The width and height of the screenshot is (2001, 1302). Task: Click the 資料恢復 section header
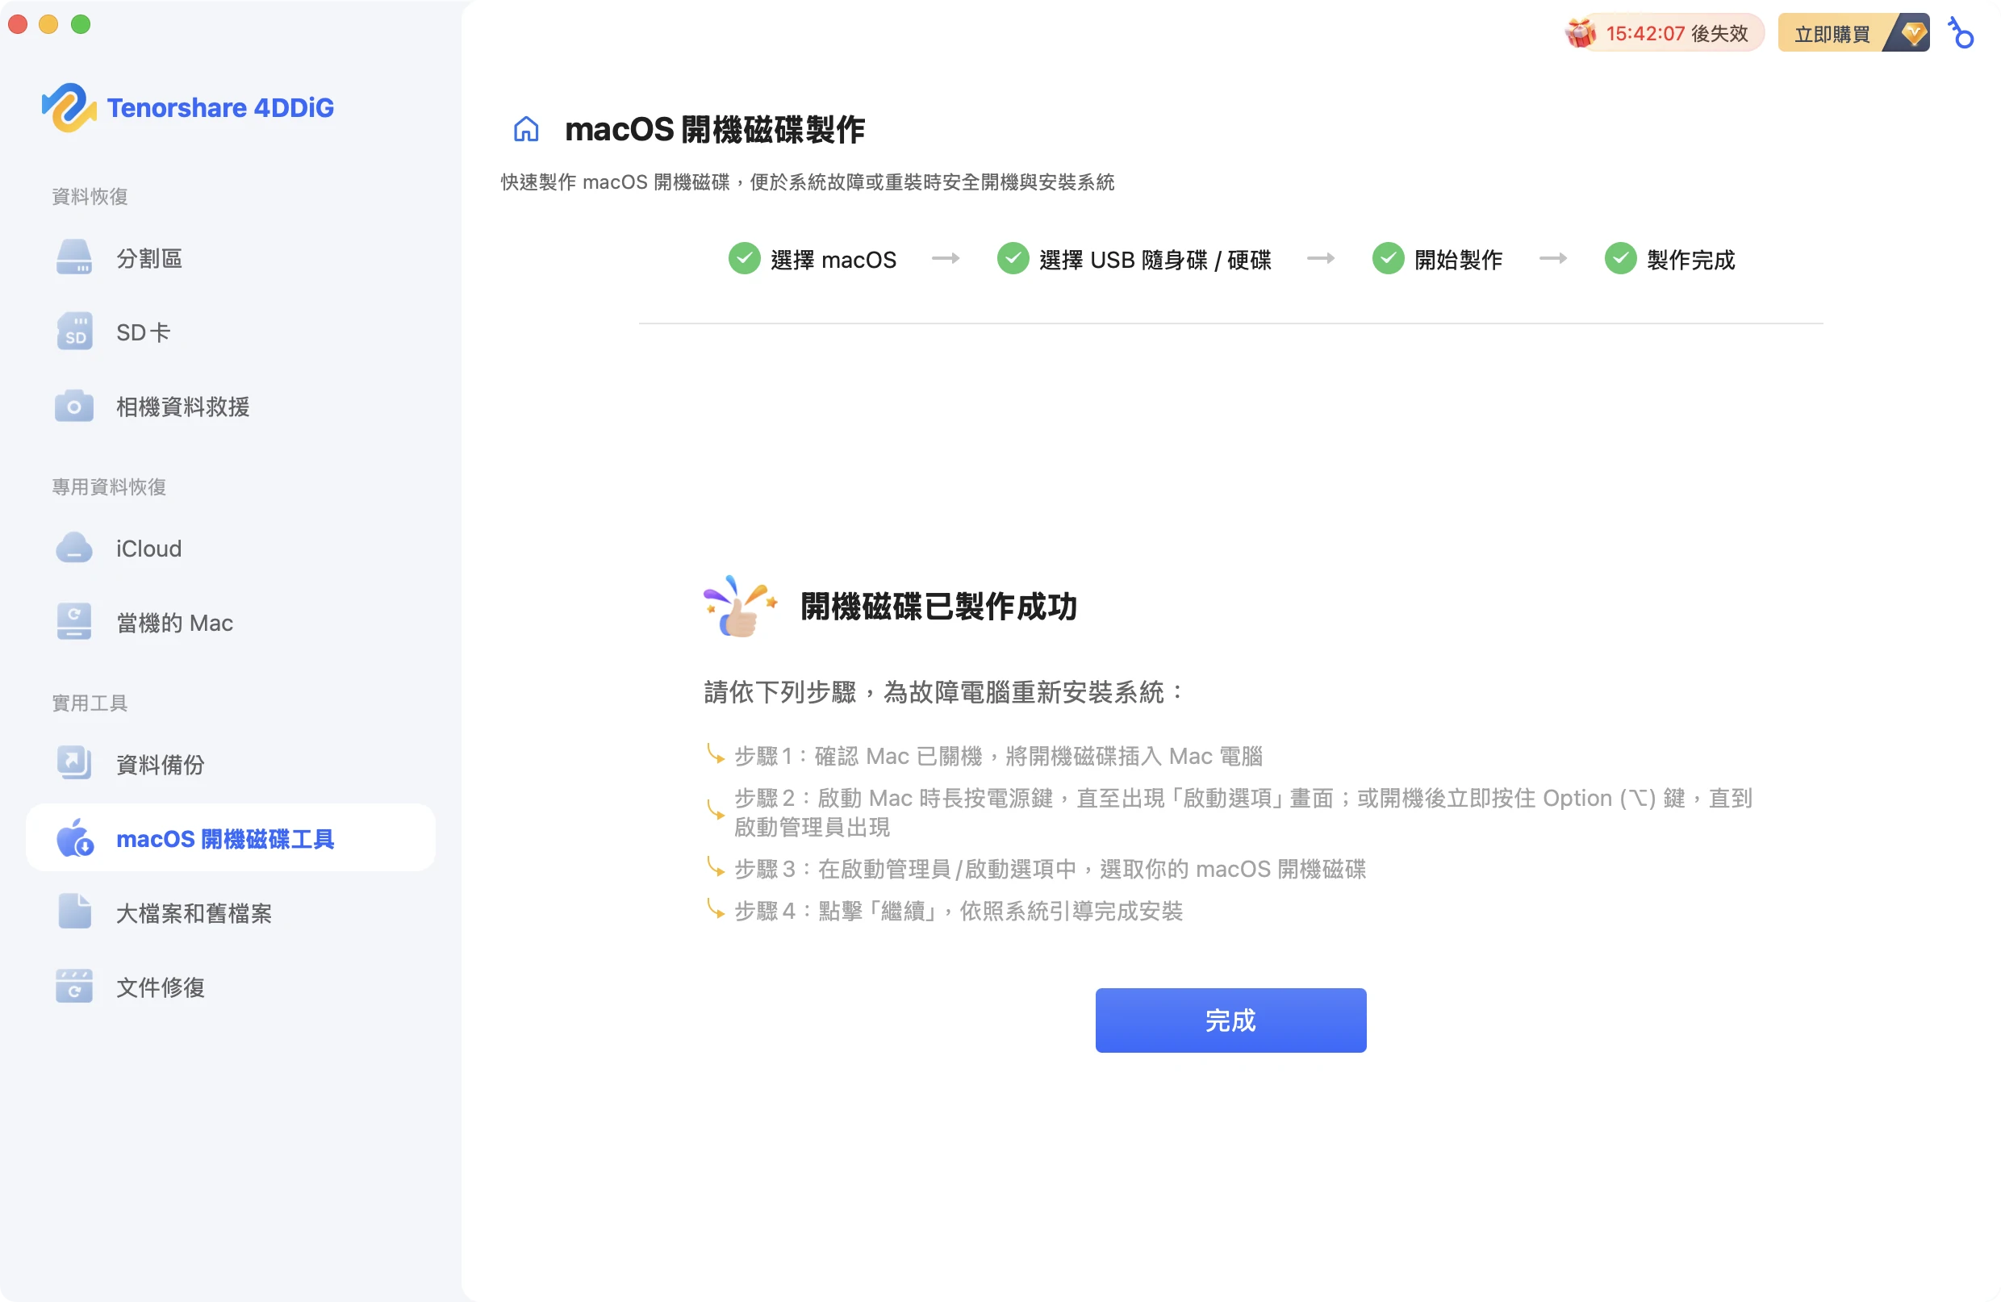pos(90,196)
